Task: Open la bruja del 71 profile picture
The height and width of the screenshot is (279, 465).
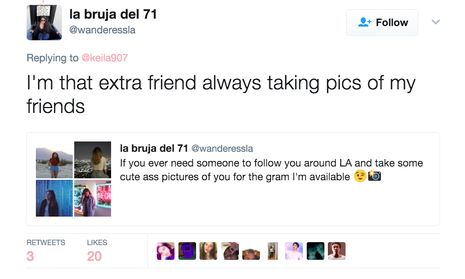Action: click(44, 23)
